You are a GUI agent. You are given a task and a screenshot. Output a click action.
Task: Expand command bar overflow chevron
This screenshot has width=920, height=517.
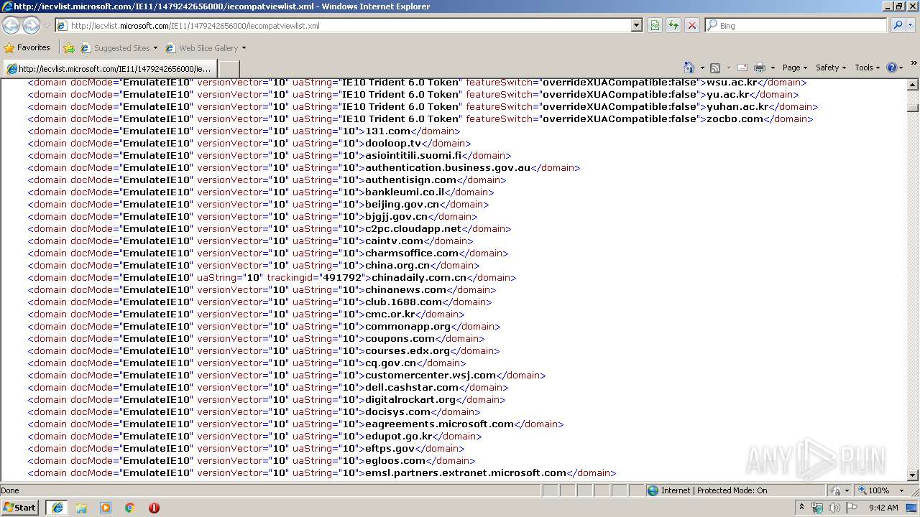click(x=914, y=63)
